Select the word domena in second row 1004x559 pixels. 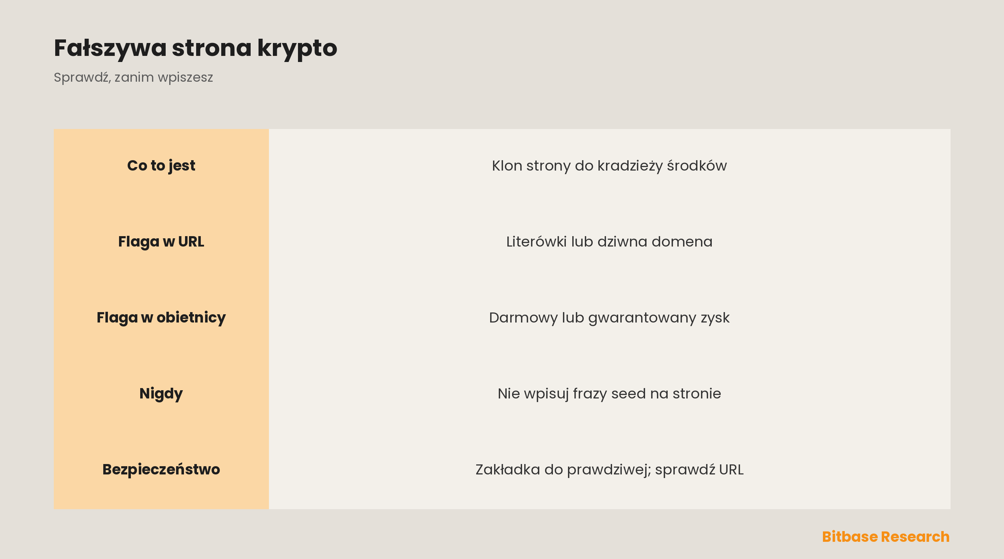(x=682, y=242)
